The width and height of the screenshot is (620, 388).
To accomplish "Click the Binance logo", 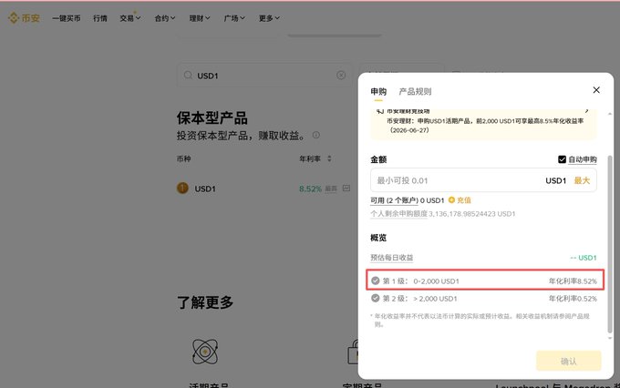I will 24,18.
